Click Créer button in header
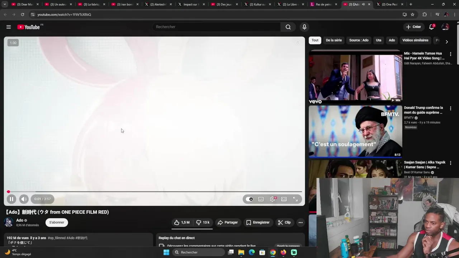The image size is (459, 258). tap(413, 27)
